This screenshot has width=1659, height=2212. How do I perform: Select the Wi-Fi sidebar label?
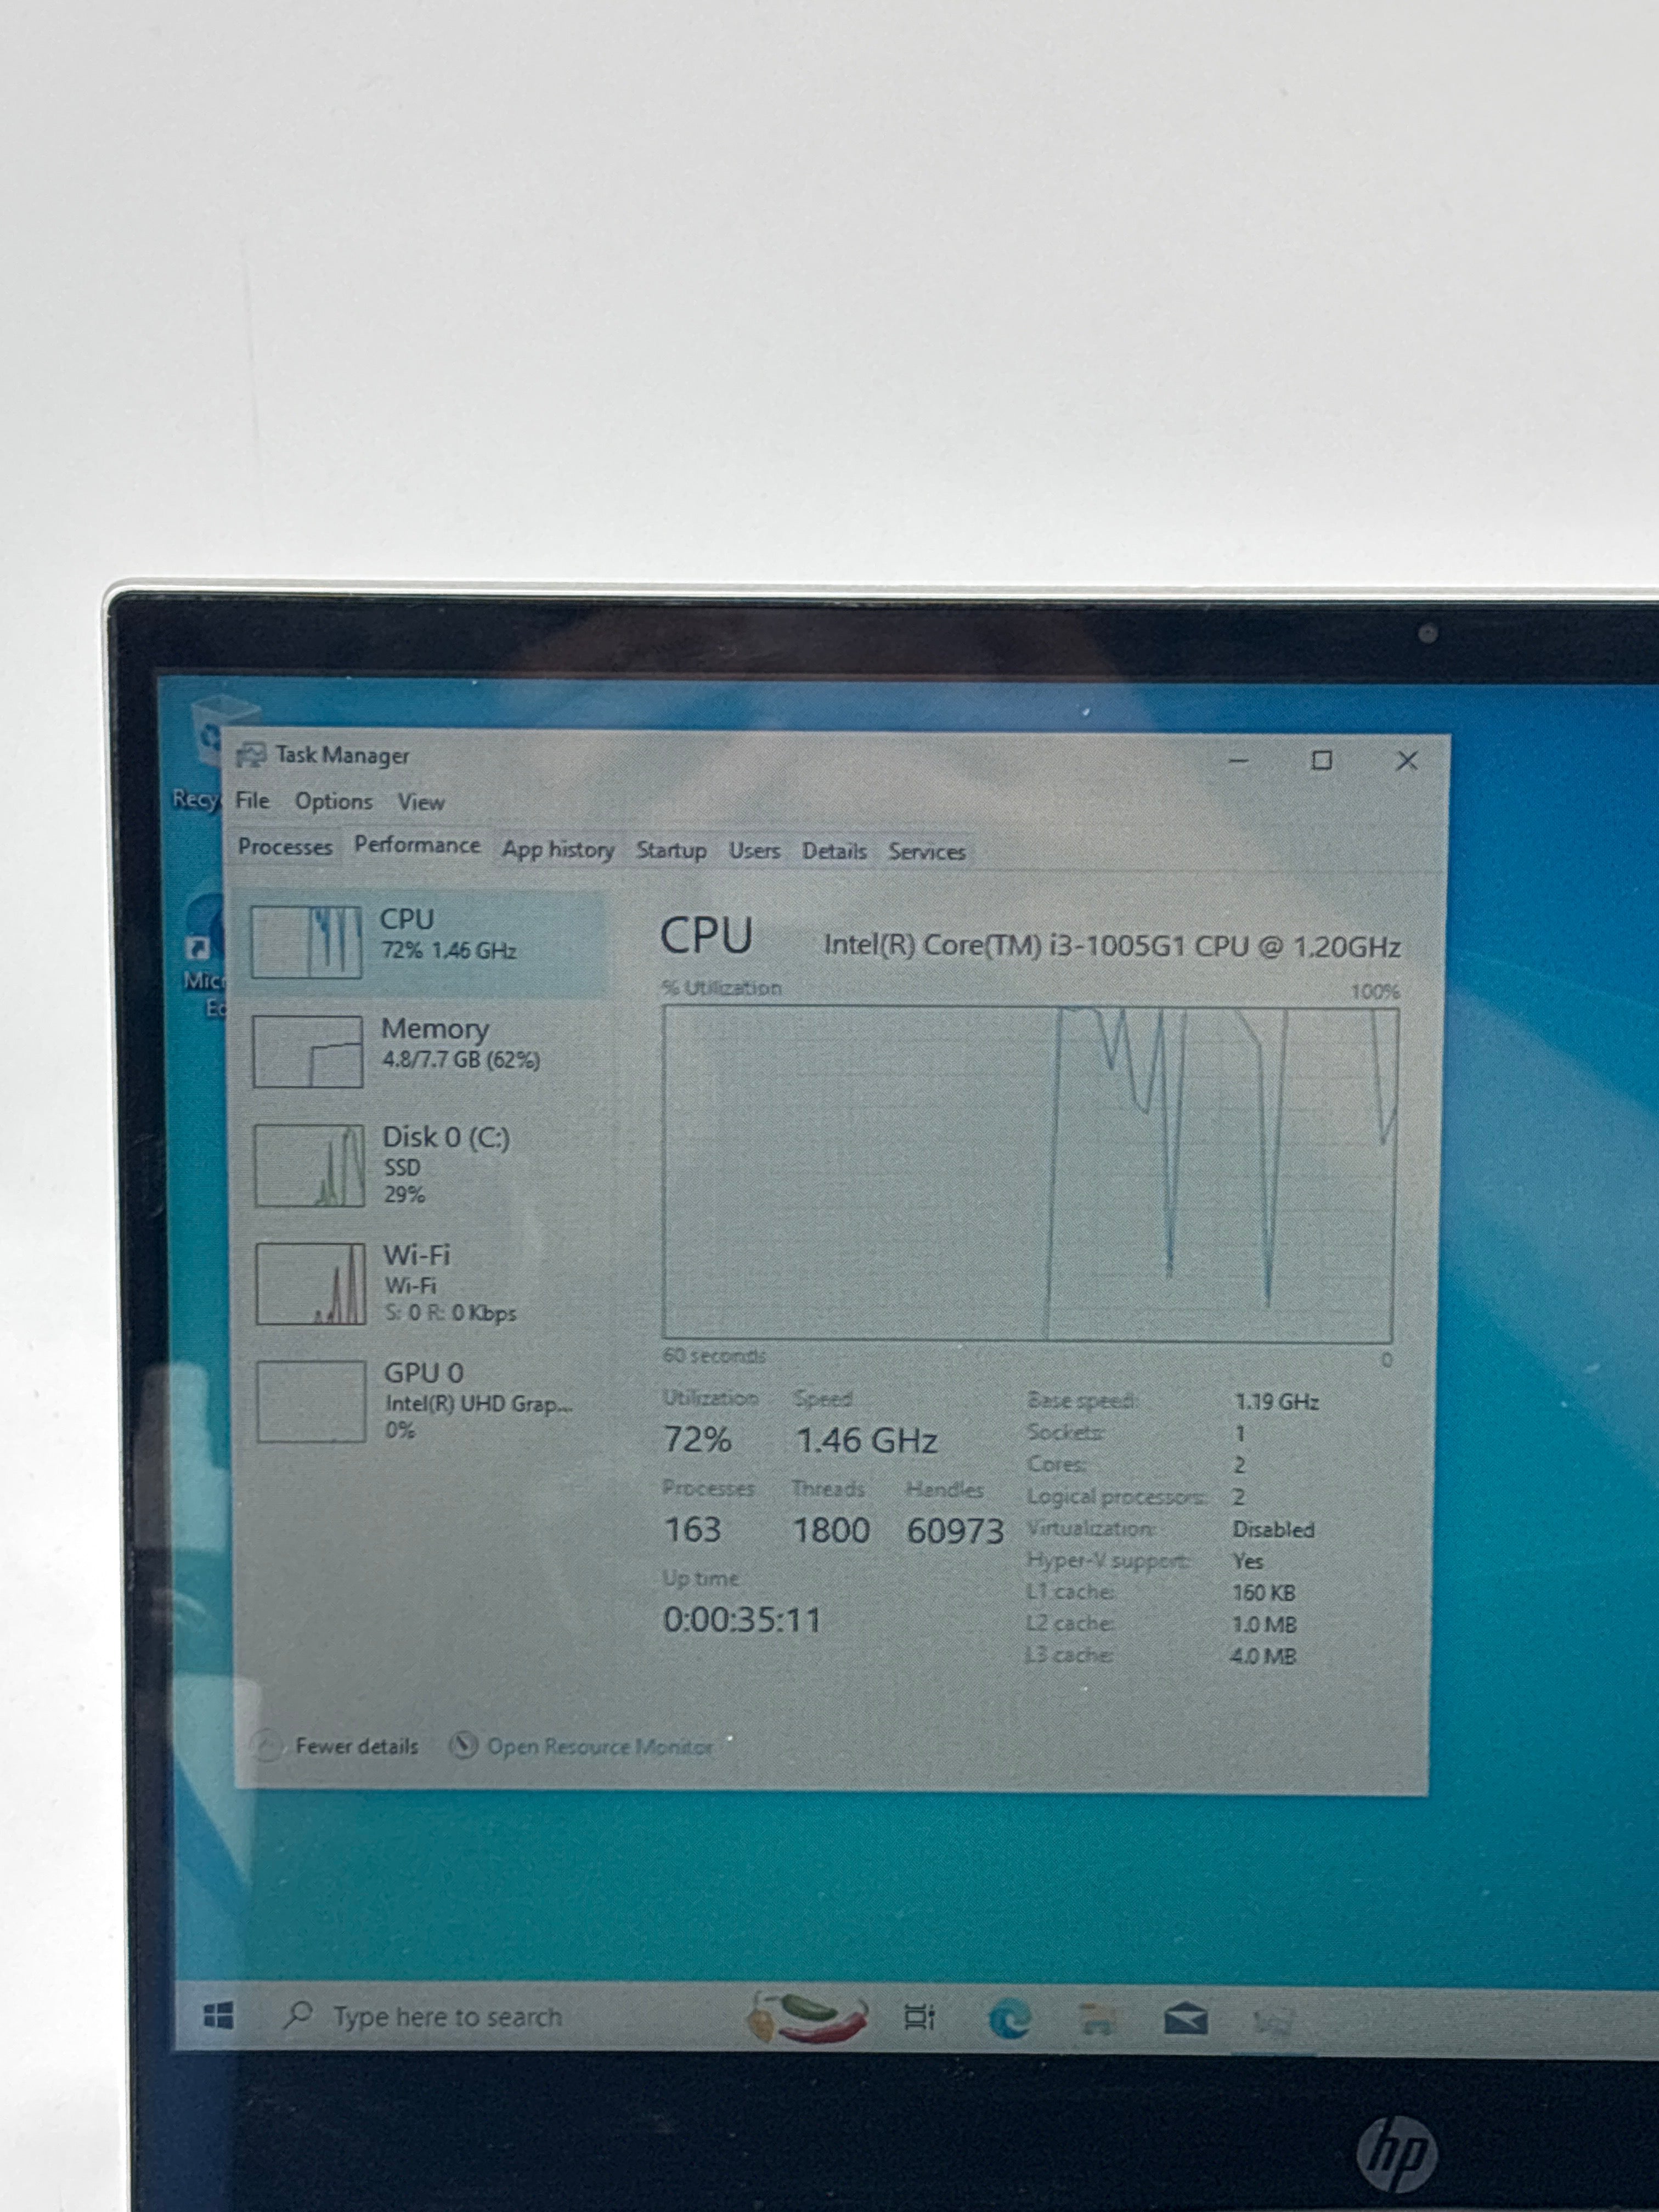click(x=450, y=1283)
